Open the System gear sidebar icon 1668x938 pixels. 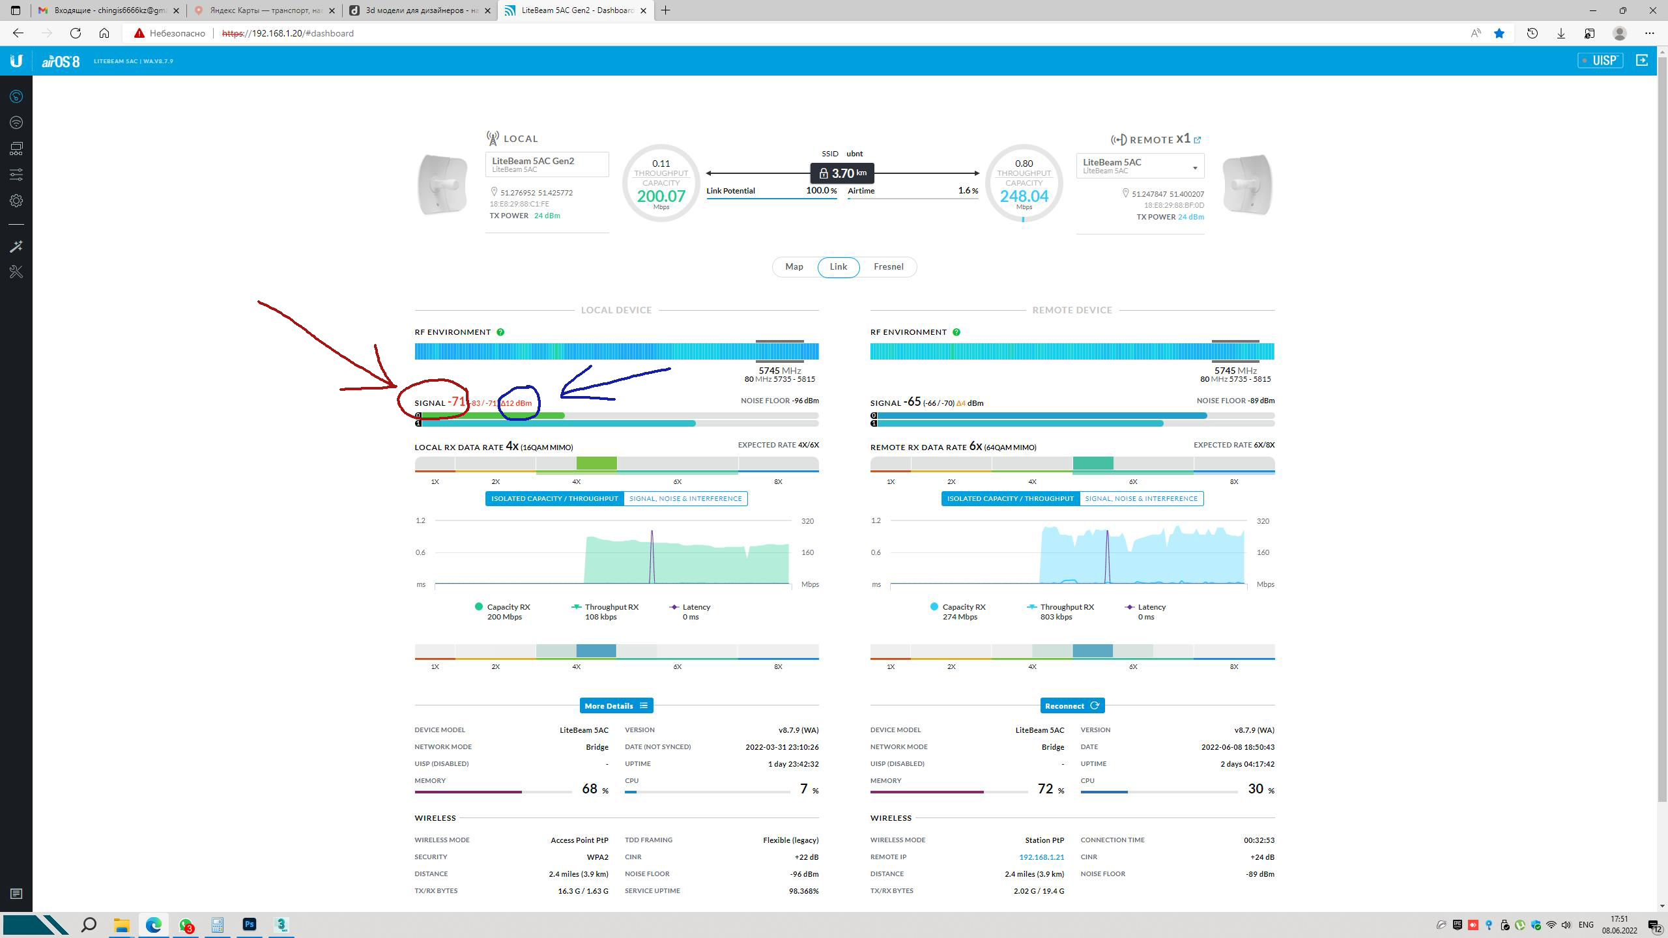(16, 201)
